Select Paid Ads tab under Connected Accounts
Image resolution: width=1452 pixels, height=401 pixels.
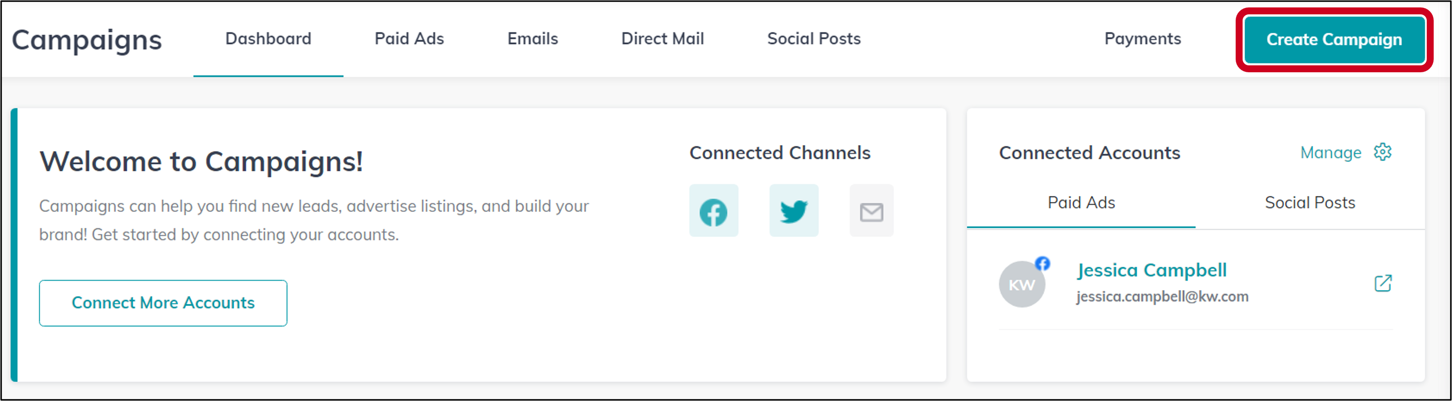tap(1081, 203)
